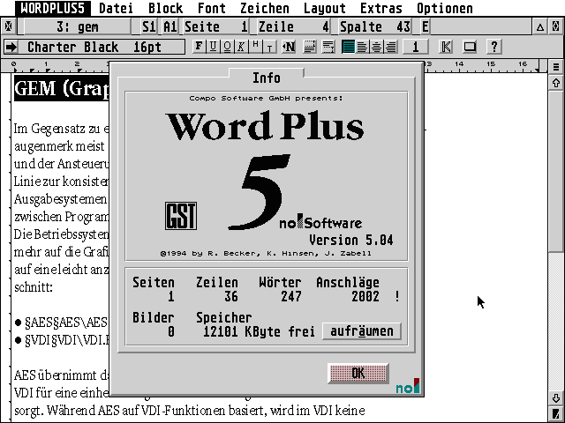The width and height of the screenshot is (565, 423).
Task: Click the scroll up arrow
Action: (555, 83)
